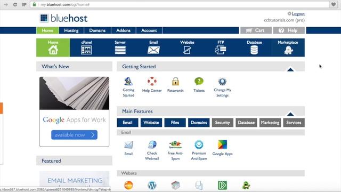Click the Featured heading

click(51, 161)
